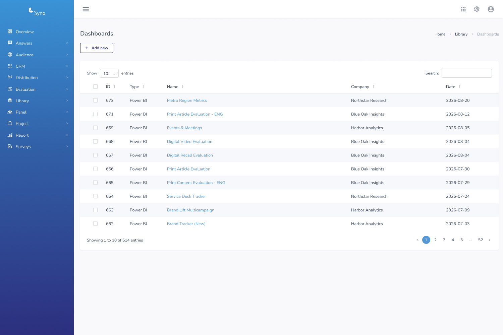Open Digital Video Evaluation dashboard
This screenshot has width=503, height=335.
click(189, 142)
